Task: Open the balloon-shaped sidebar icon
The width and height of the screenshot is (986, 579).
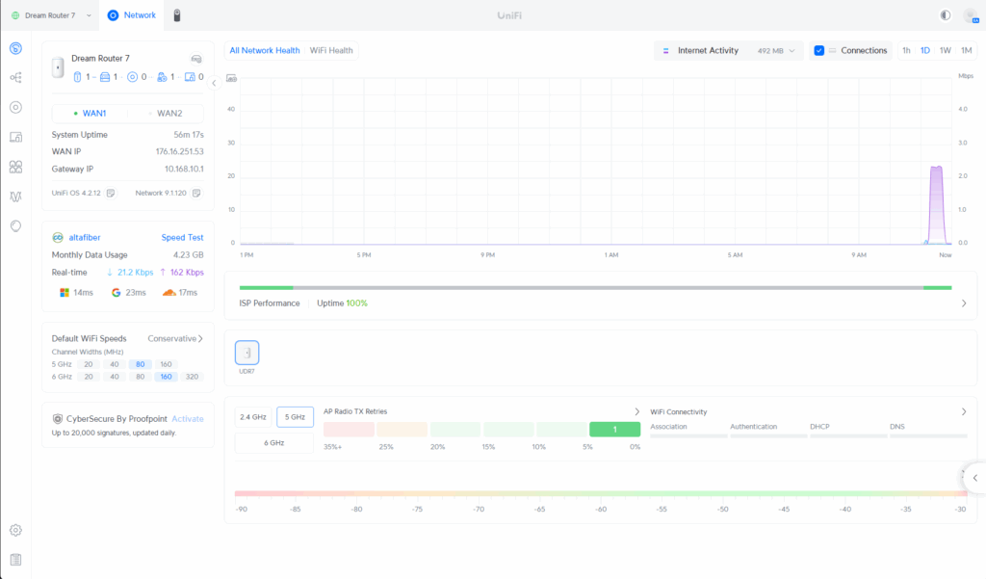Action: point(15,226)
